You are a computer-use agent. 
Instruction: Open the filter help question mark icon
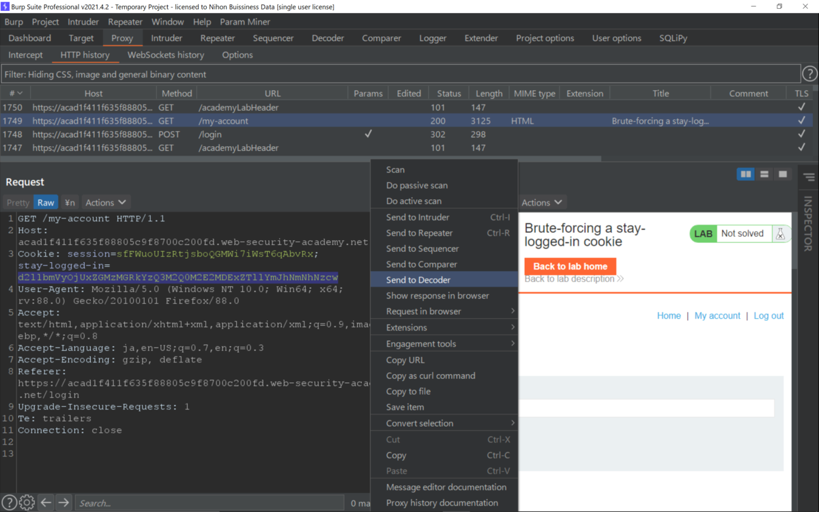point(809,74)
